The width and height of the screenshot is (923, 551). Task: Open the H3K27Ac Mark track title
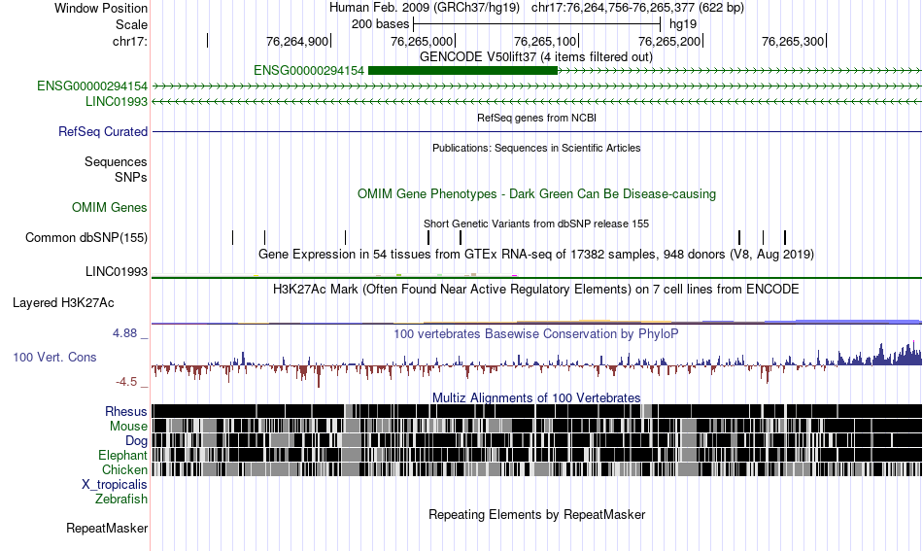[536, 289]
